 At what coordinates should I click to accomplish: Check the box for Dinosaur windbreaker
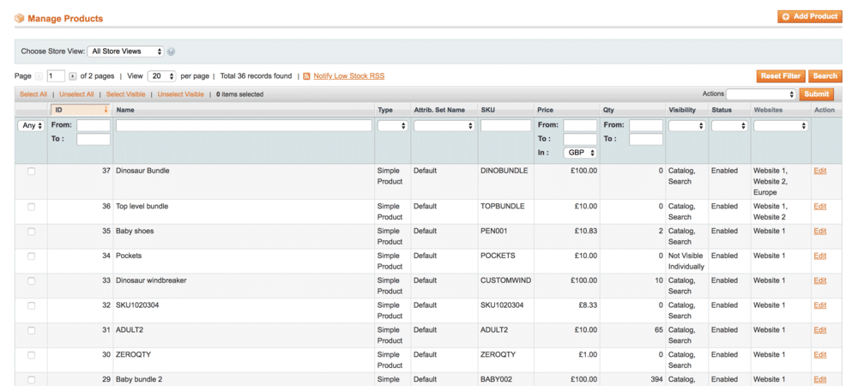click(x=32, y=281)
